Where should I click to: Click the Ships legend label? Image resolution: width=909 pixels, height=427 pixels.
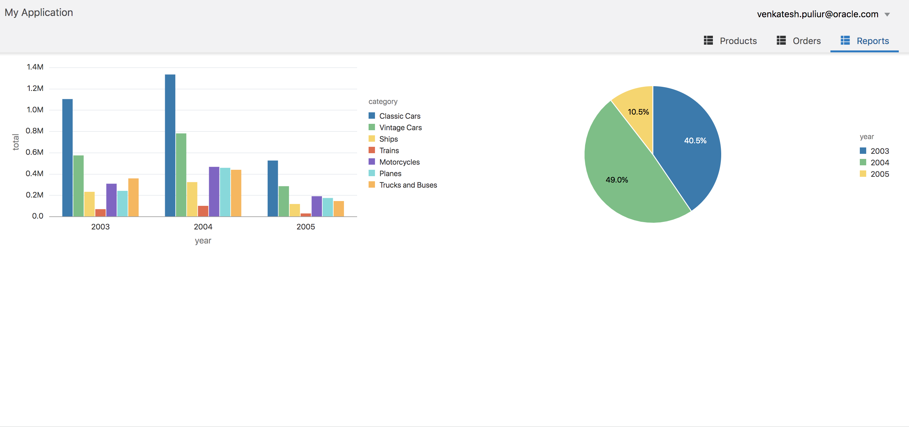click(x=388, y=139)
